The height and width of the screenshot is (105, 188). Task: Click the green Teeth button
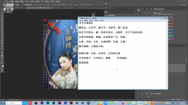click(x=171, y=36)
